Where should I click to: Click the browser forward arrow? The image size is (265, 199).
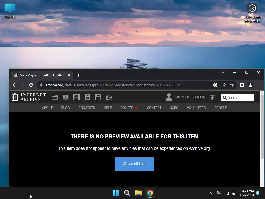(x=23, y=85)
